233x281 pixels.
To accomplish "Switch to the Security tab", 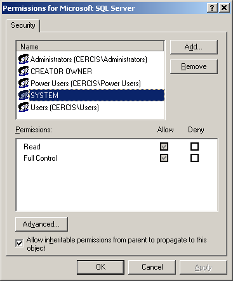I will pos(23,25).
